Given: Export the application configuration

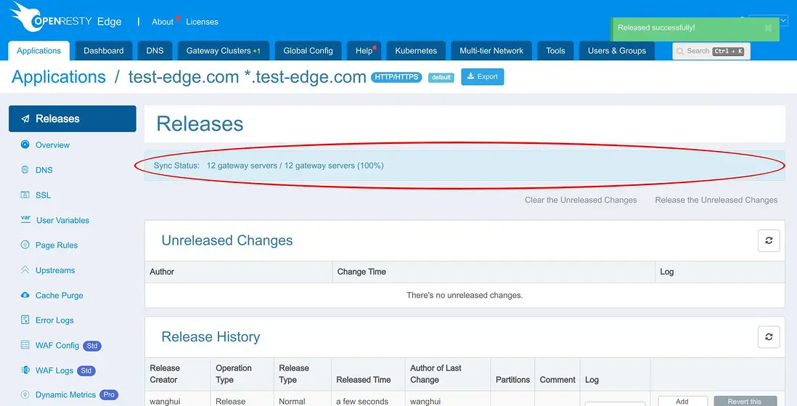Looking at the screenshot, I should [x=483, y=77].
